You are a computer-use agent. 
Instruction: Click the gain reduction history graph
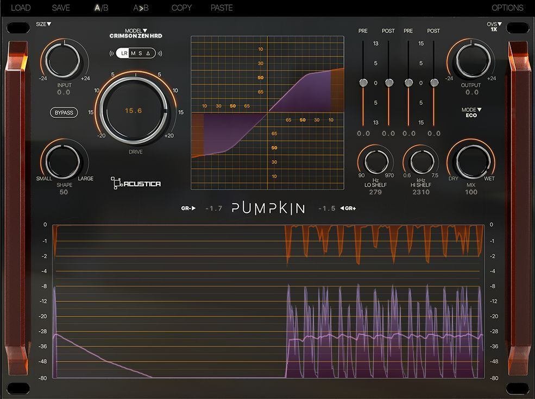click(268, 301)
